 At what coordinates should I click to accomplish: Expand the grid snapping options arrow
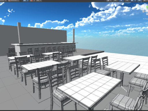pyautogui.click(x=34, y=1)
